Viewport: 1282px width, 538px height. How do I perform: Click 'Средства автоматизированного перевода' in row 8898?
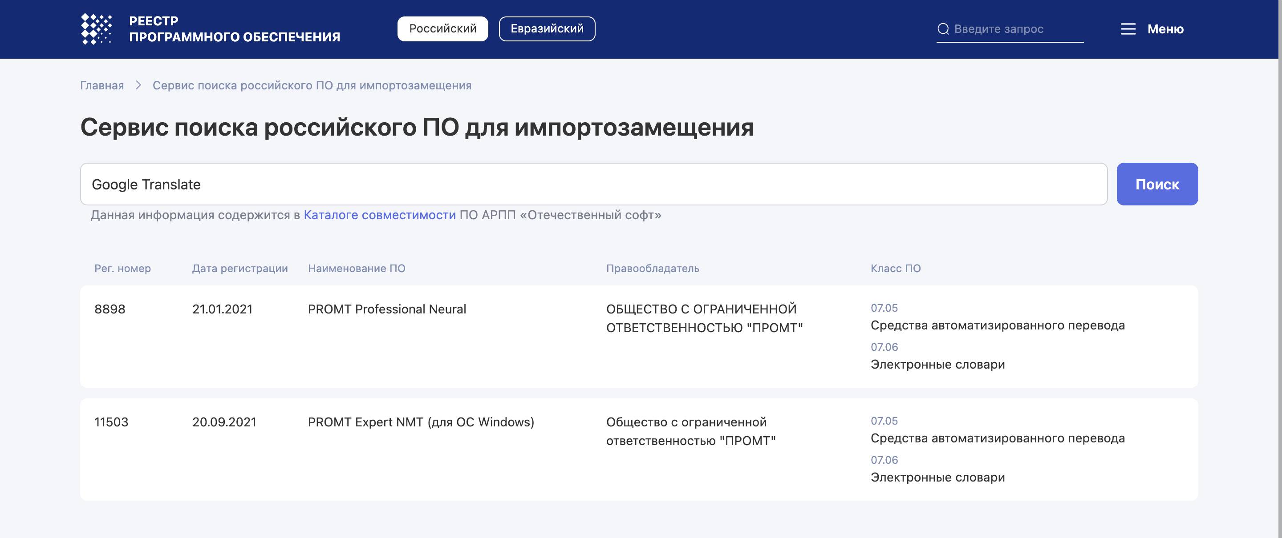point(997,325)
